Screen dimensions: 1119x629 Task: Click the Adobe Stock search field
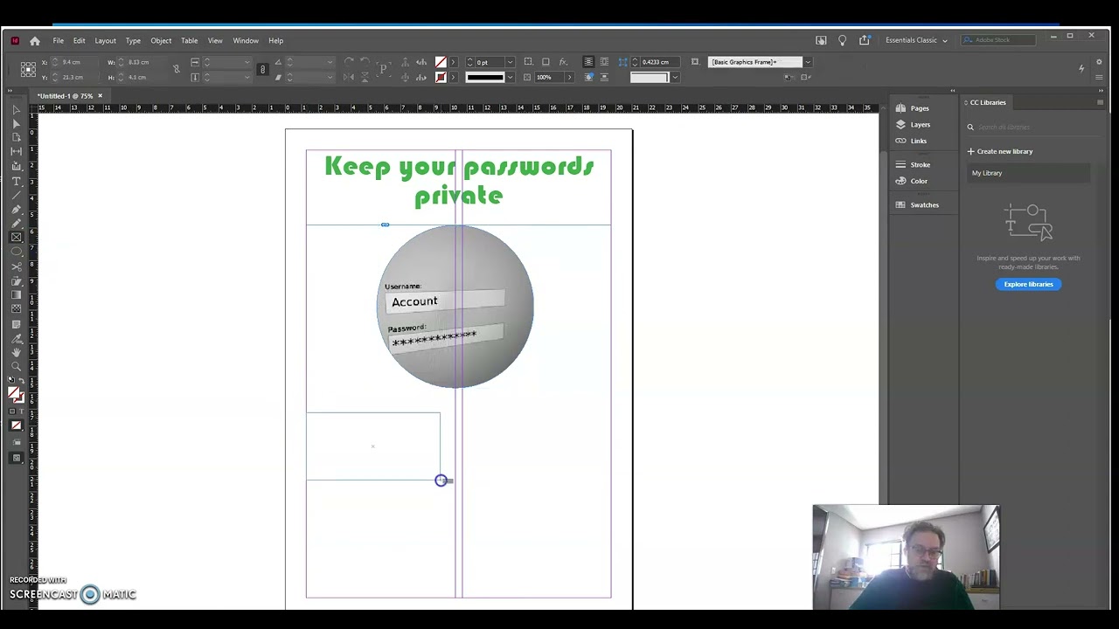[x=999, y=40]
